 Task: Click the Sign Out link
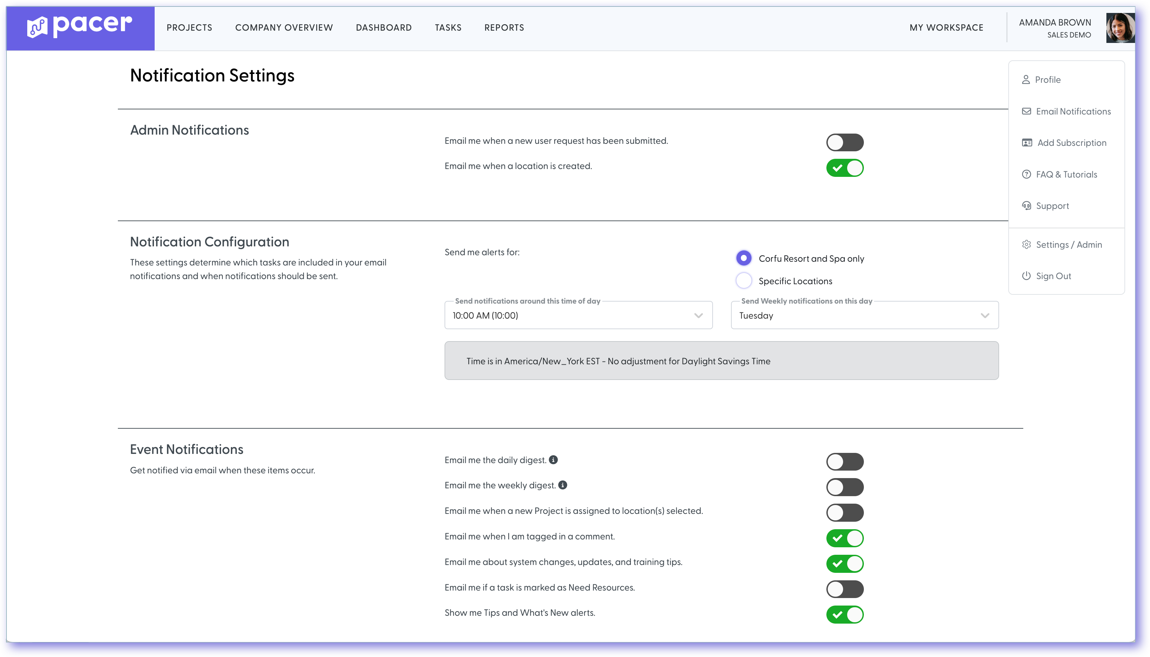tap(1053, 276)
